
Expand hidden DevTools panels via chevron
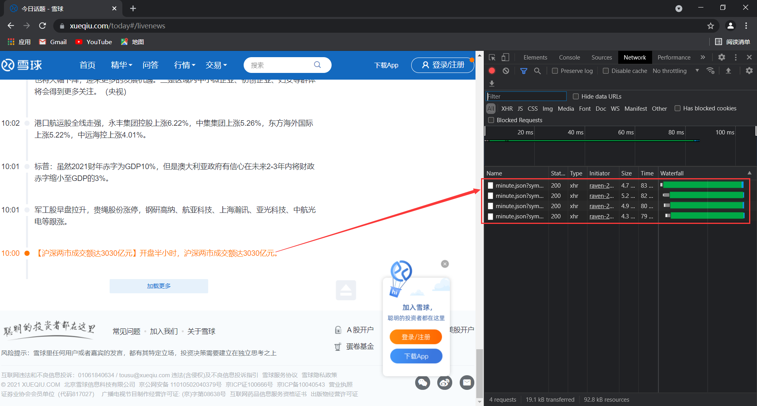point(703,57)
